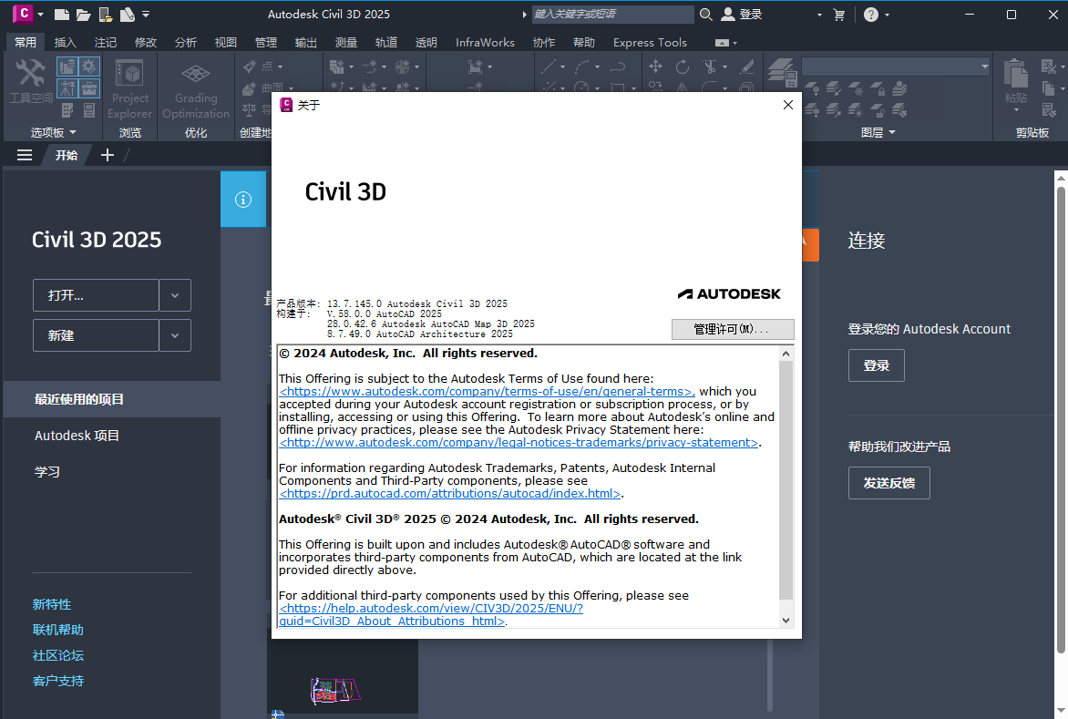Image resolution: width=1068 pixels, height=719 pixels.
Task: Open the hamburger menu beside 开始 tab
Action: 25,155
